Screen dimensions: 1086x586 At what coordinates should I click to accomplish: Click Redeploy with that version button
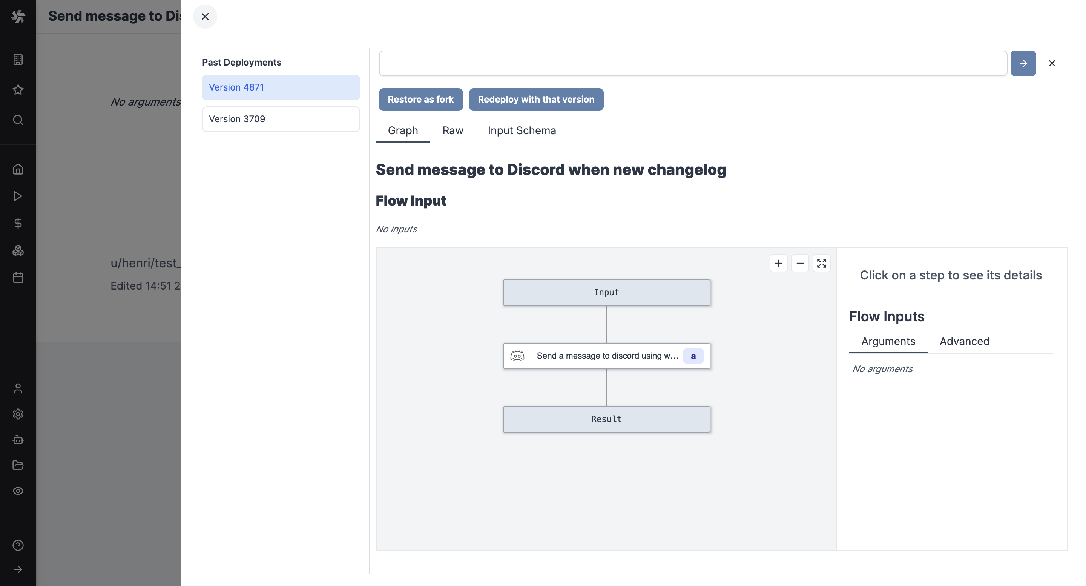coord(536,99)
